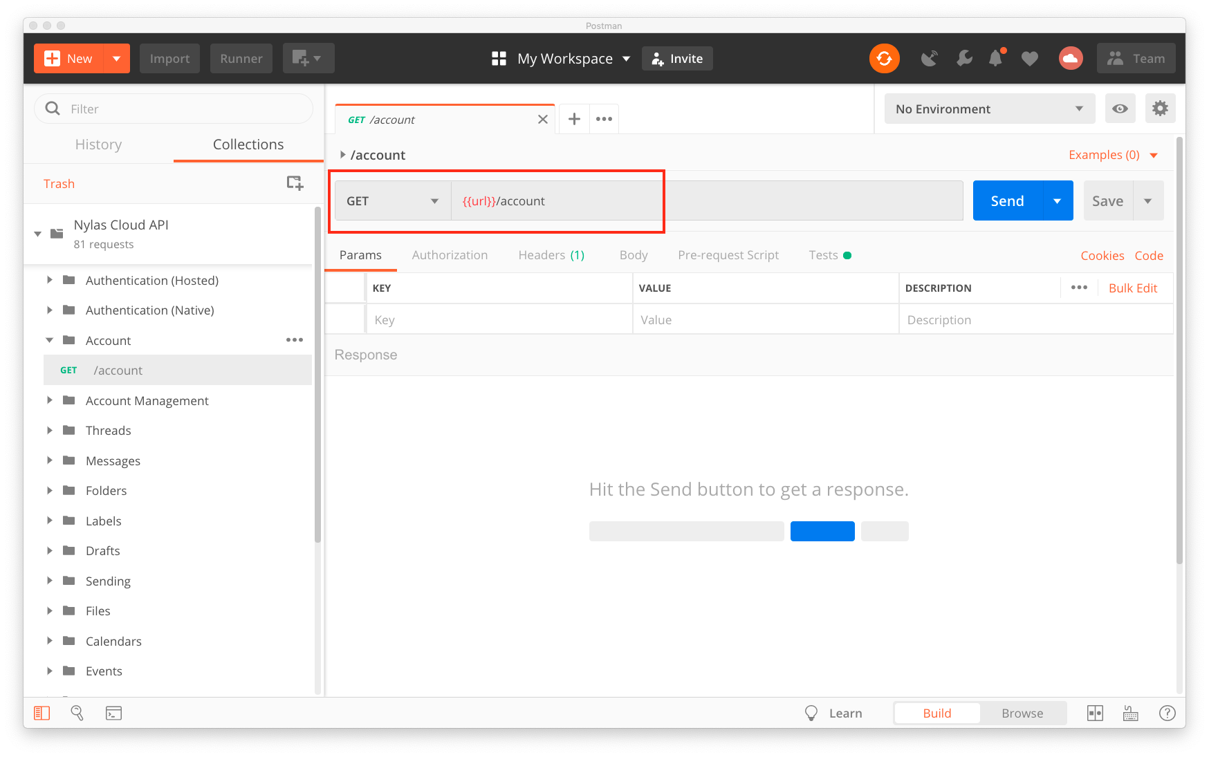
Task: Add a new request tab
Action: point(574,119)
